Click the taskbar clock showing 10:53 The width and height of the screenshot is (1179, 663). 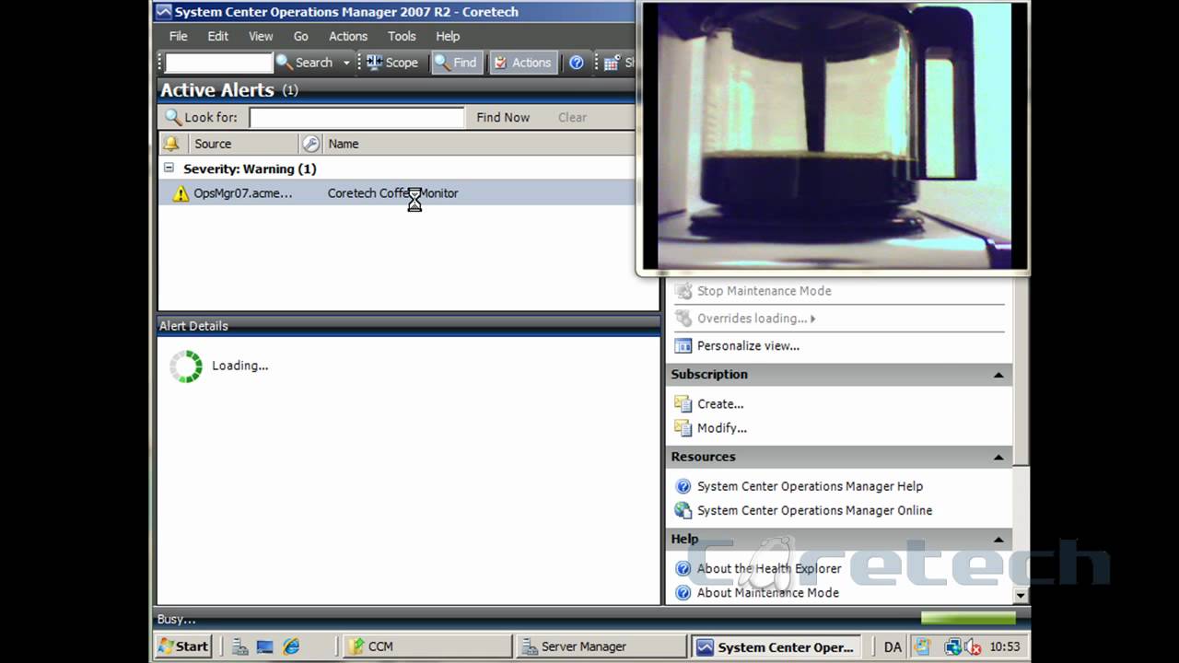tap(1005, 647)
